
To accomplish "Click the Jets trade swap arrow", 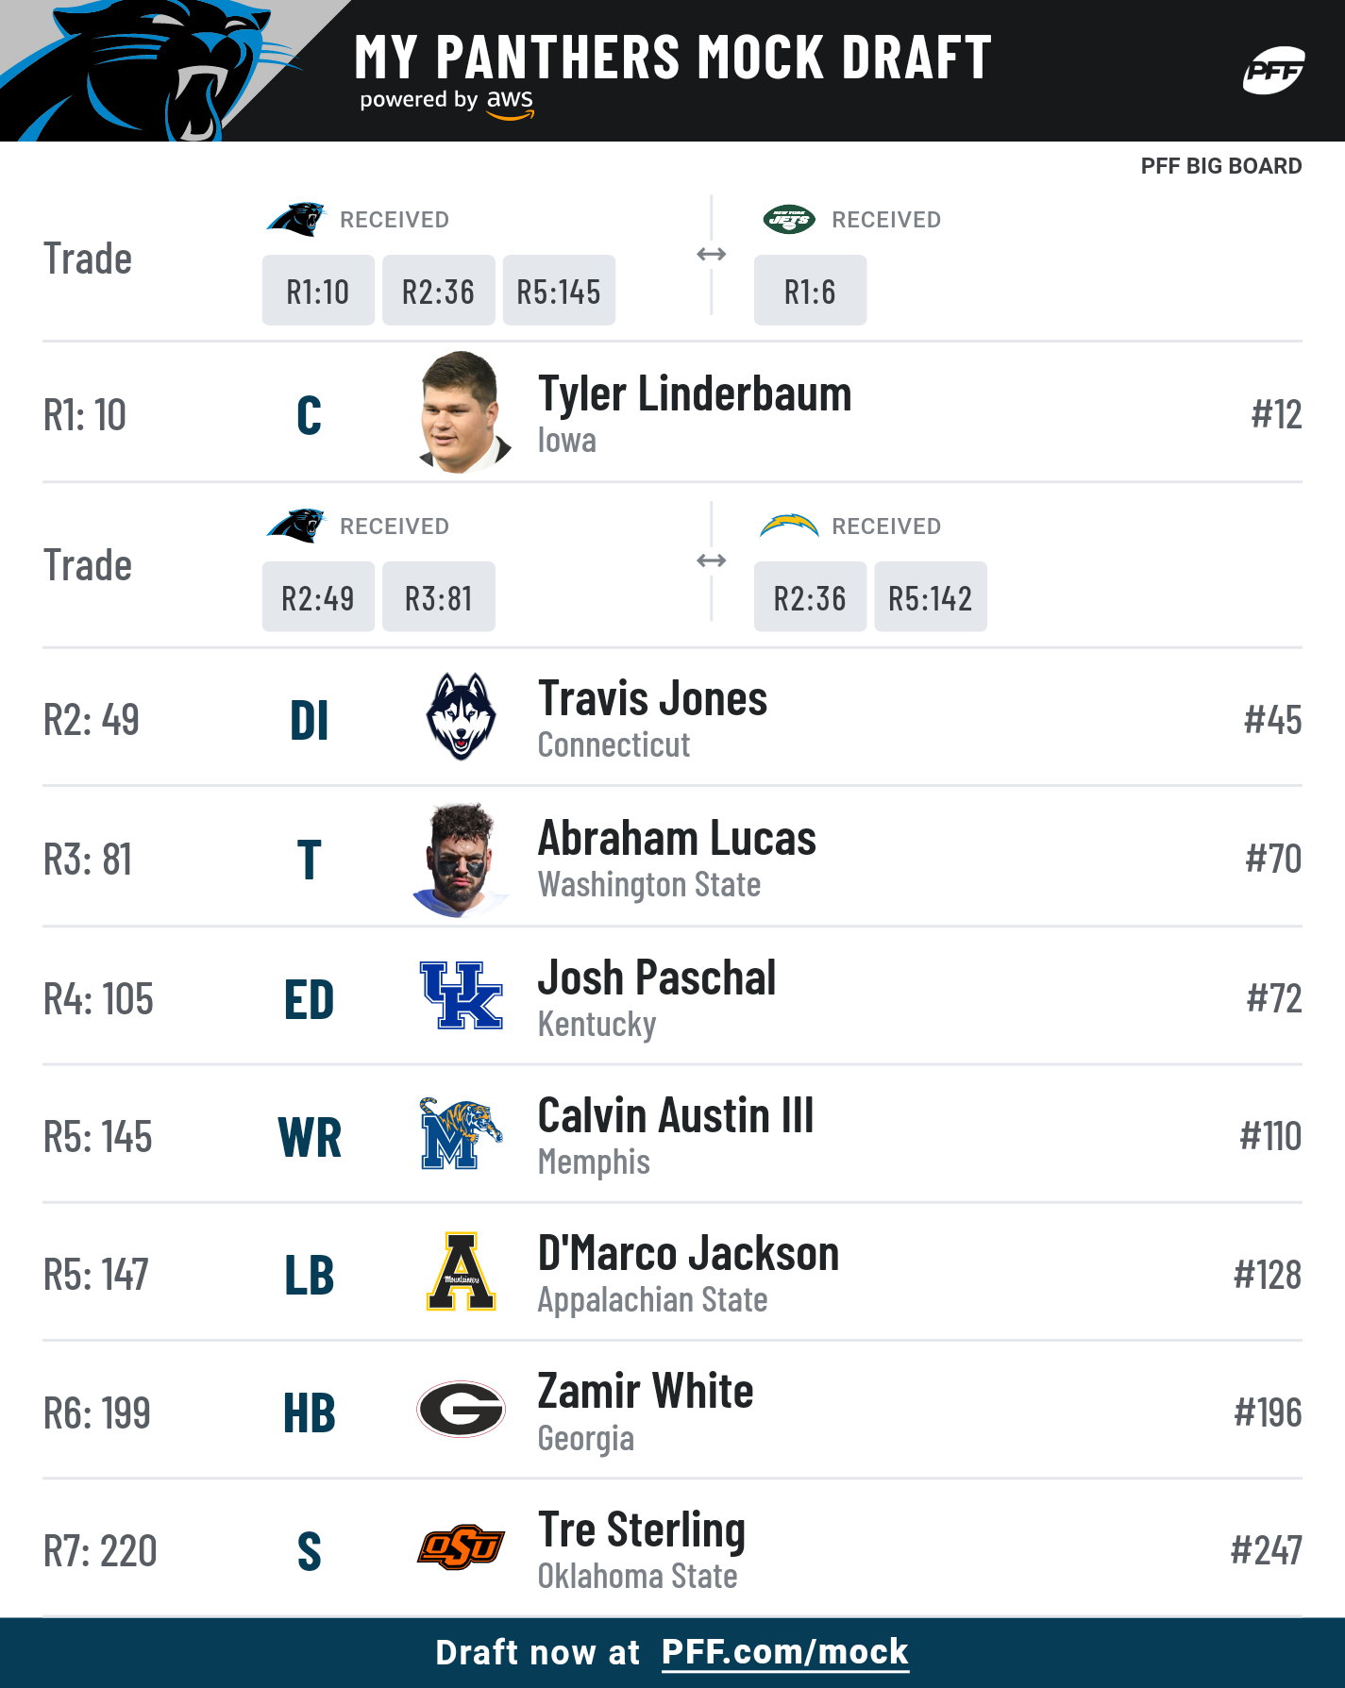I will click(711, 254).
